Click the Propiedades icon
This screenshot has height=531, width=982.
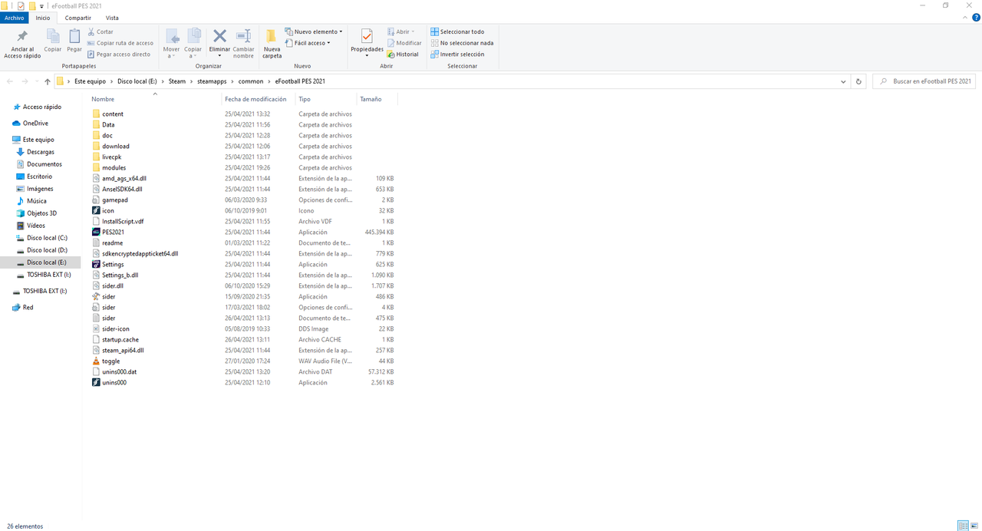(x=367, y=35)
